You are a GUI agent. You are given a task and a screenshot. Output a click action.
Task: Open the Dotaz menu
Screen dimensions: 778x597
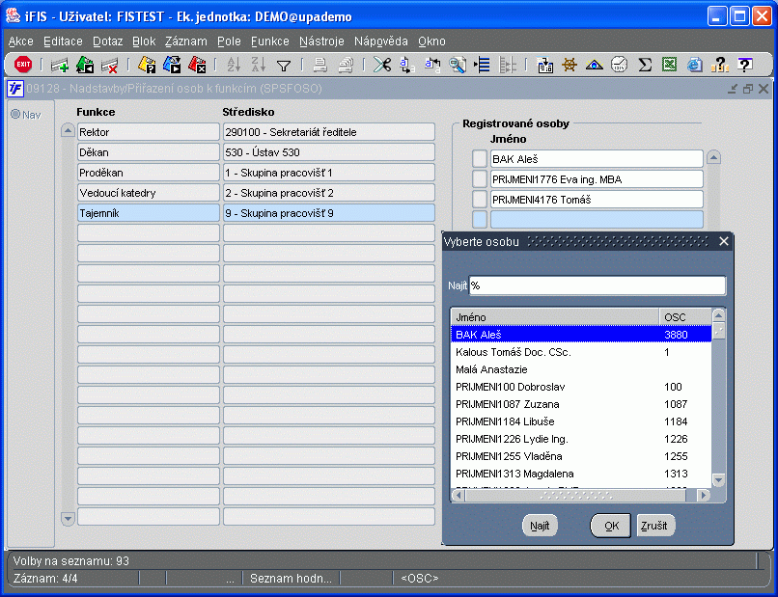(x=108, y=41)
